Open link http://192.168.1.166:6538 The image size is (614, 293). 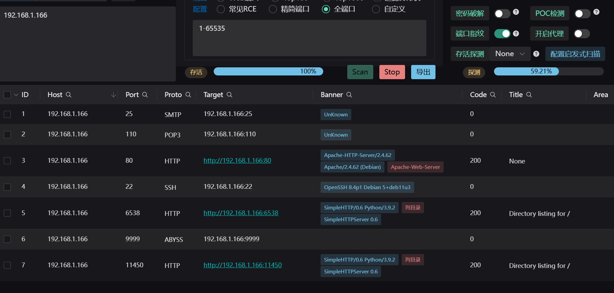[x=241, y=213]
